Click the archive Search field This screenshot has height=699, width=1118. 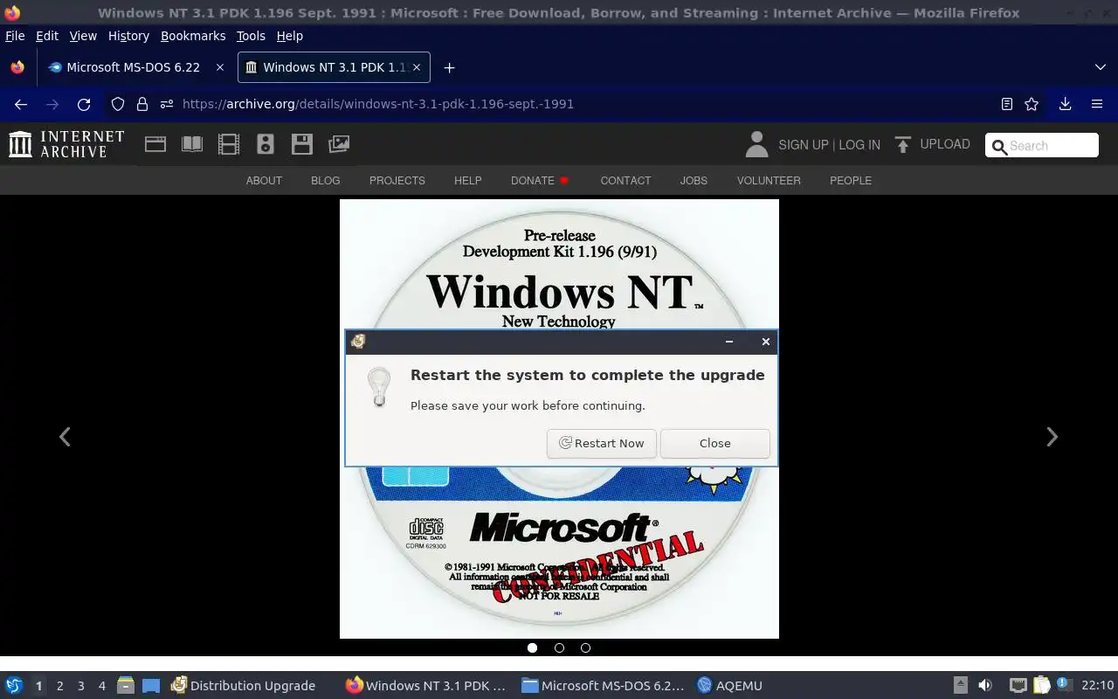[x=1042, y=146]
